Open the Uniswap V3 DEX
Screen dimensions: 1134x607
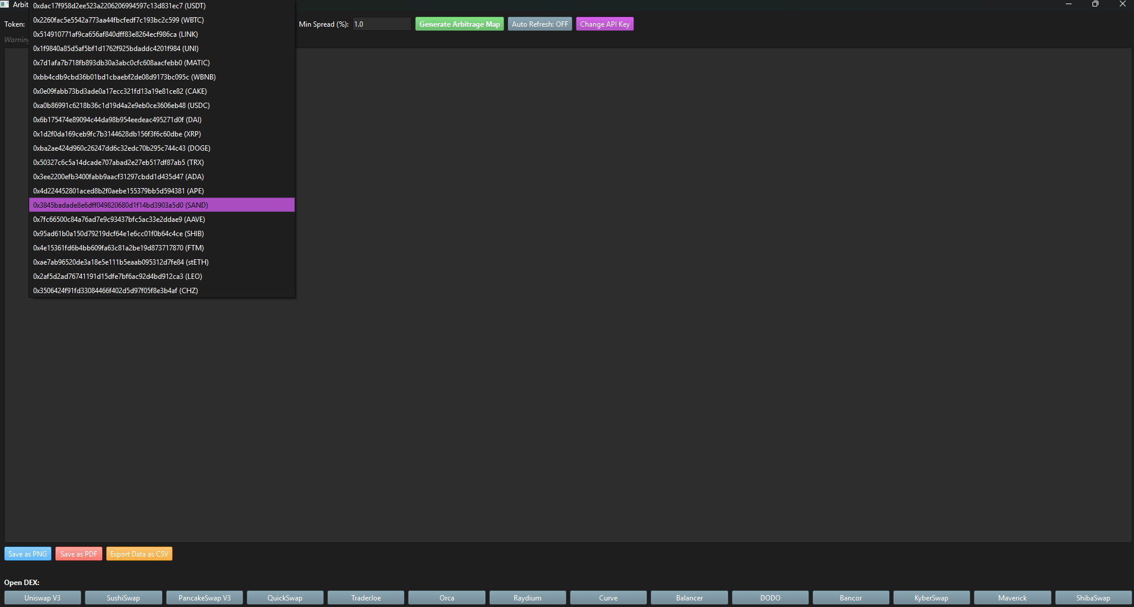(x=43, y=598)
